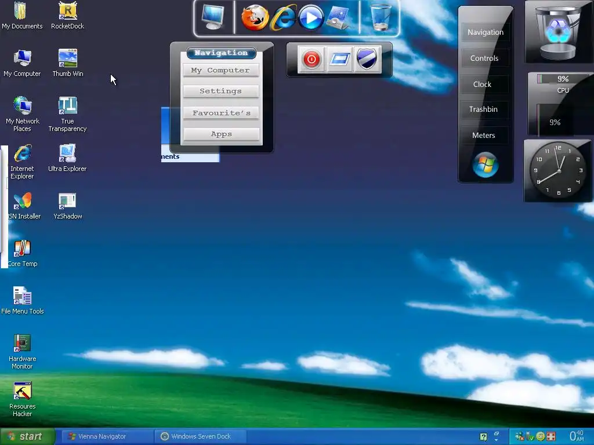The width and height of the screenshot is (594, 445).
Task: Click the File Menu Tools shortcut
Action: (x=23, y=301)
